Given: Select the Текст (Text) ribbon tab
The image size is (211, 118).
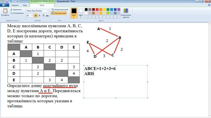Looking at the screenshot, I should coord(42,5).
